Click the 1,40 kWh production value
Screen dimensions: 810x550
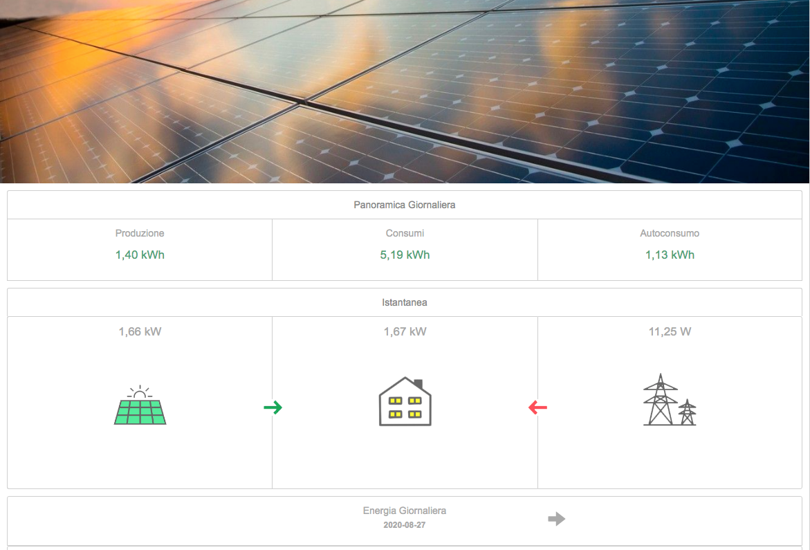(140, 255)
